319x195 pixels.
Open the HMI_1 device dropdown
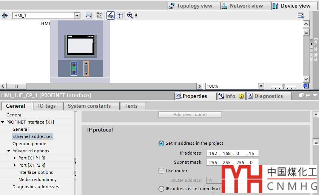coord(77,15)
